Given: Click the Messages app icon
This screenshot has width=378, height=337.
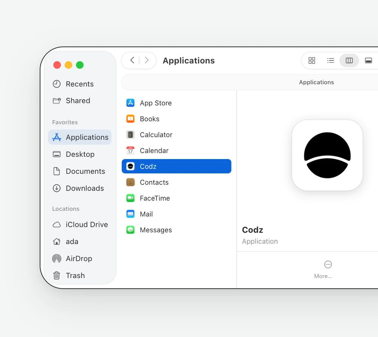Looking at the screenshot, I should pyautogui.click(x=130, y=230).
